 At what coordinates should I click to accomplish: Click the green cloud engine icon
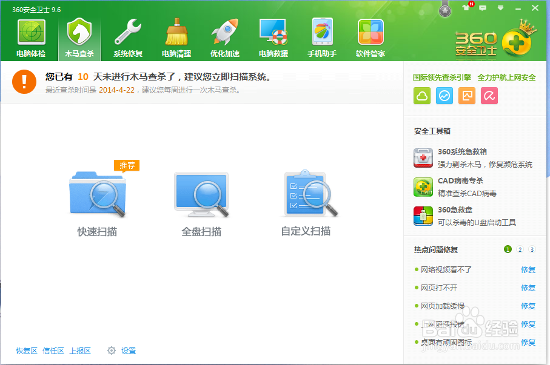(422, 96)
